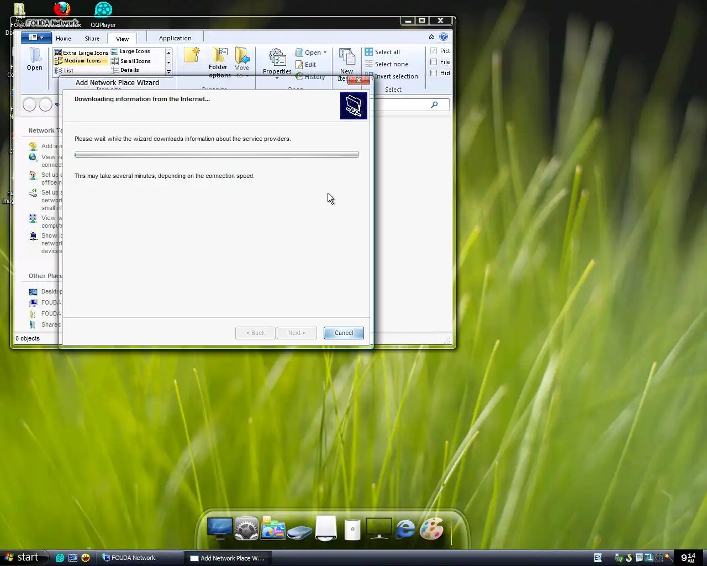Screen dimensions: 707x566
Task: Expand the icon view gallery drop-down
Action: pyautogui.click(x=169, y=72)
